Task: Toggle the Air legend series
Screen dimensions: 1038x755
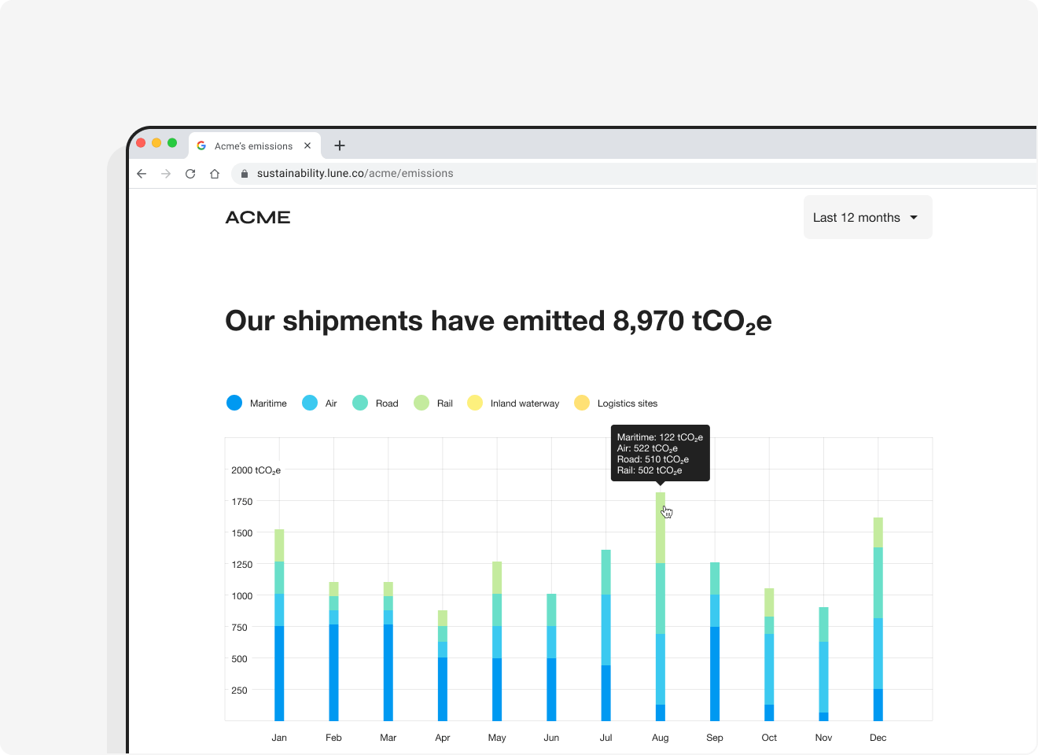Action: coord(320,403)
